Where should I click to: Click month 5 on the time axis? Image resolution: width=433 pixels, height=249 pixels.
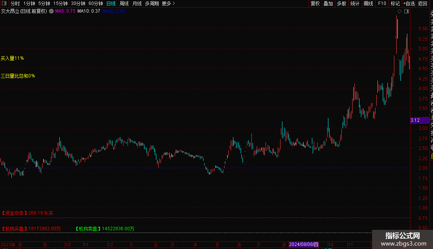pos(218,244)
